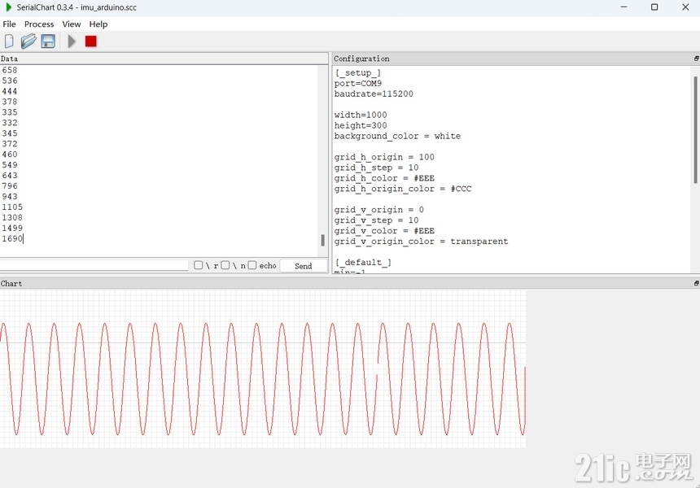
Task: Click the data value 1105
Action: coord(12,207)
